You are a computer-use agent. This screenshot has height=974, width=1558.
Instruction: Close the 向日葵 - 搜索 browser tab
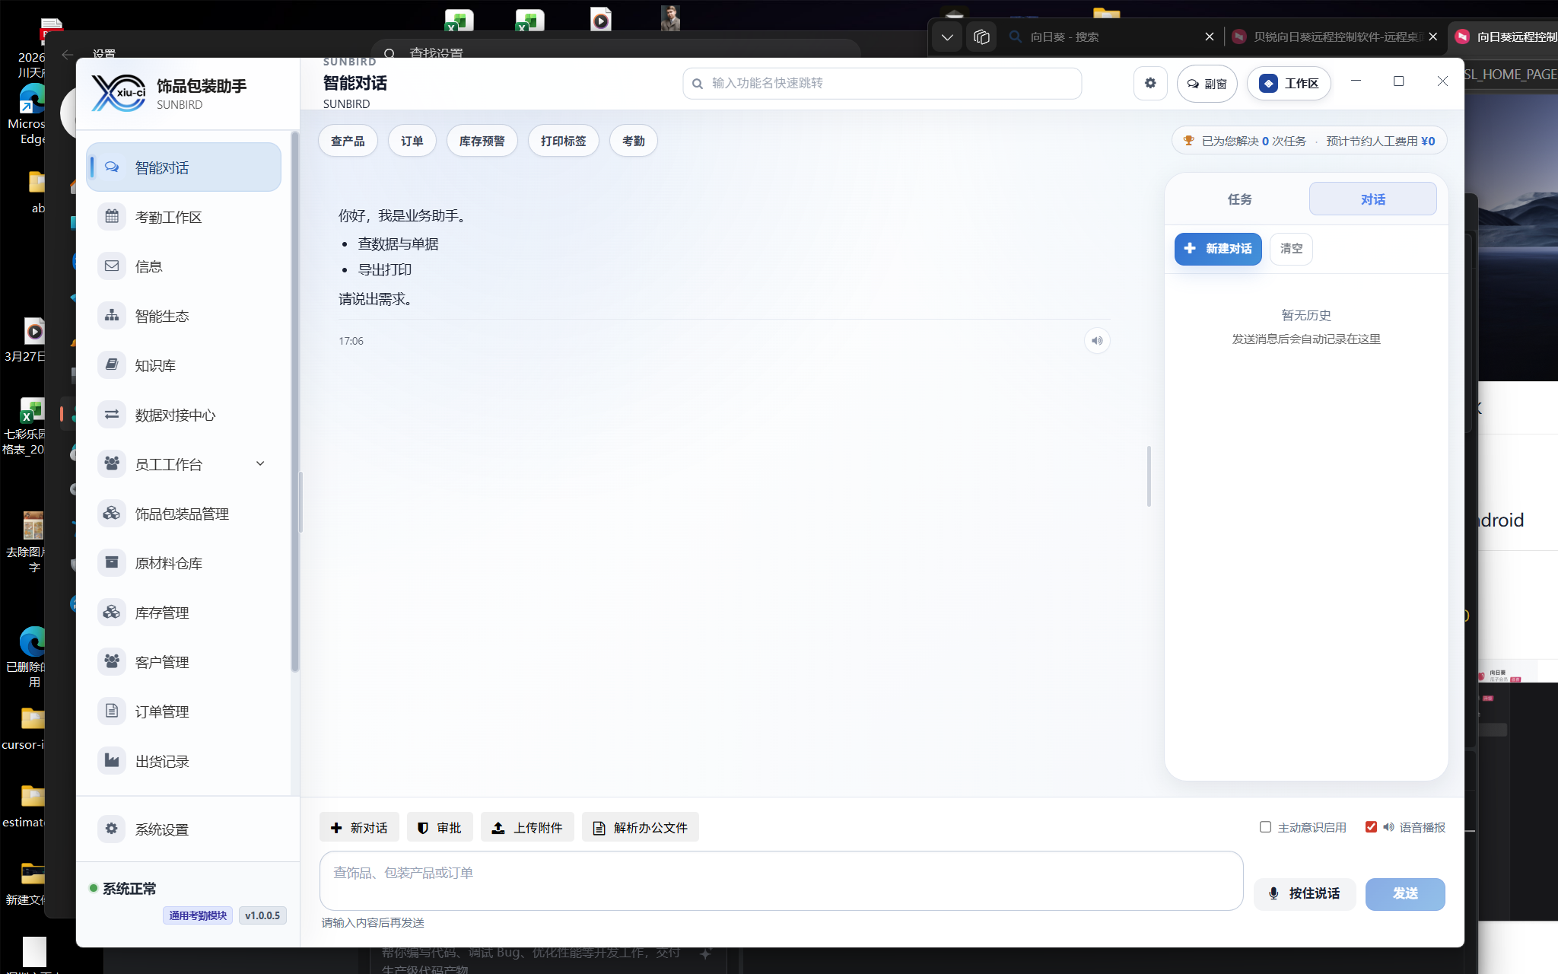click(1210, 37)
